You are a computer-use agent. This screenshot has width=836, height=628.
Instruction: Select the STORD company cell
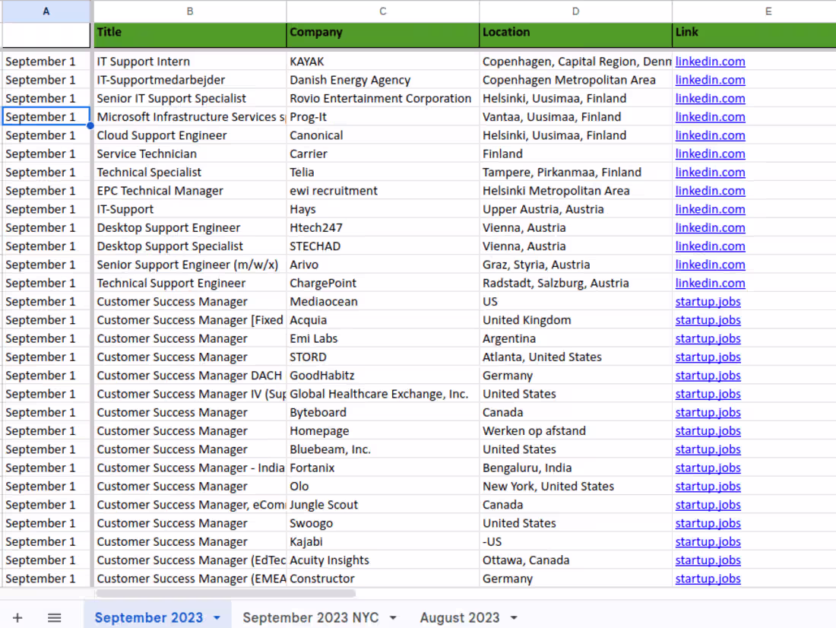[x=383, y=357]
